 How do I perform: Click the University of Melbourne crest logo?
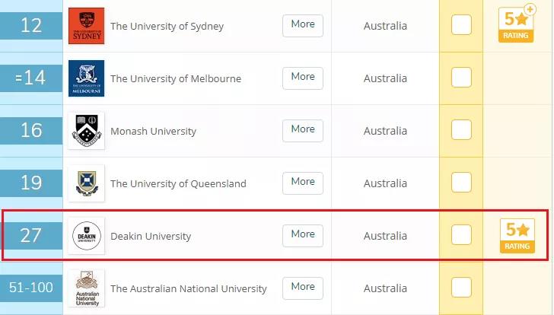pyautogui.click(x=86, y=78)
